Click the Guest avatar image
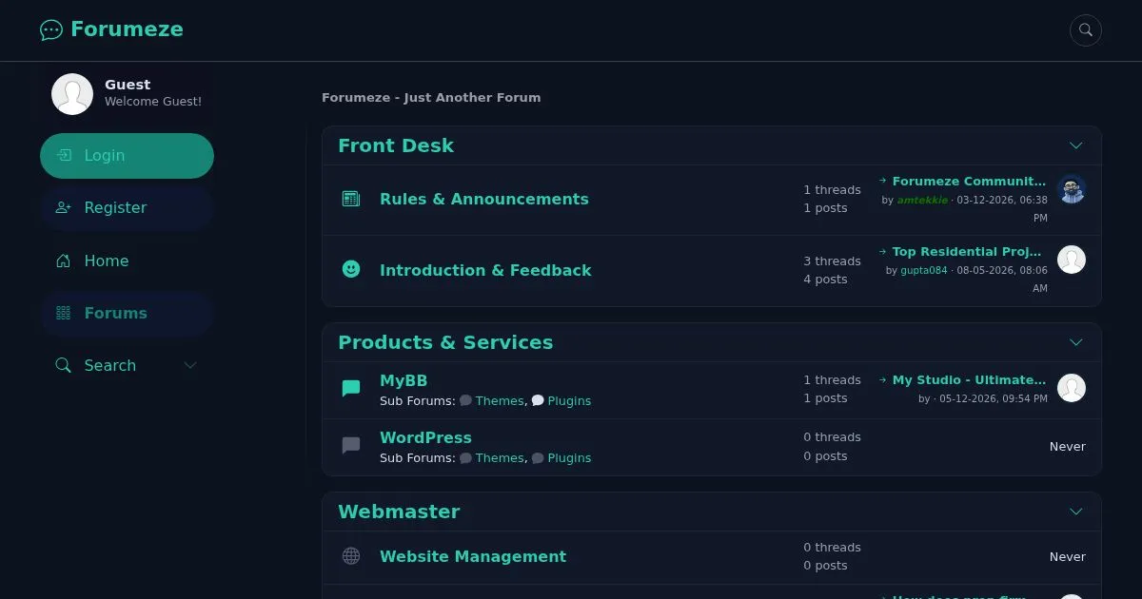The height and width of the screenshot is (599, 1142). tap(72, 94)
